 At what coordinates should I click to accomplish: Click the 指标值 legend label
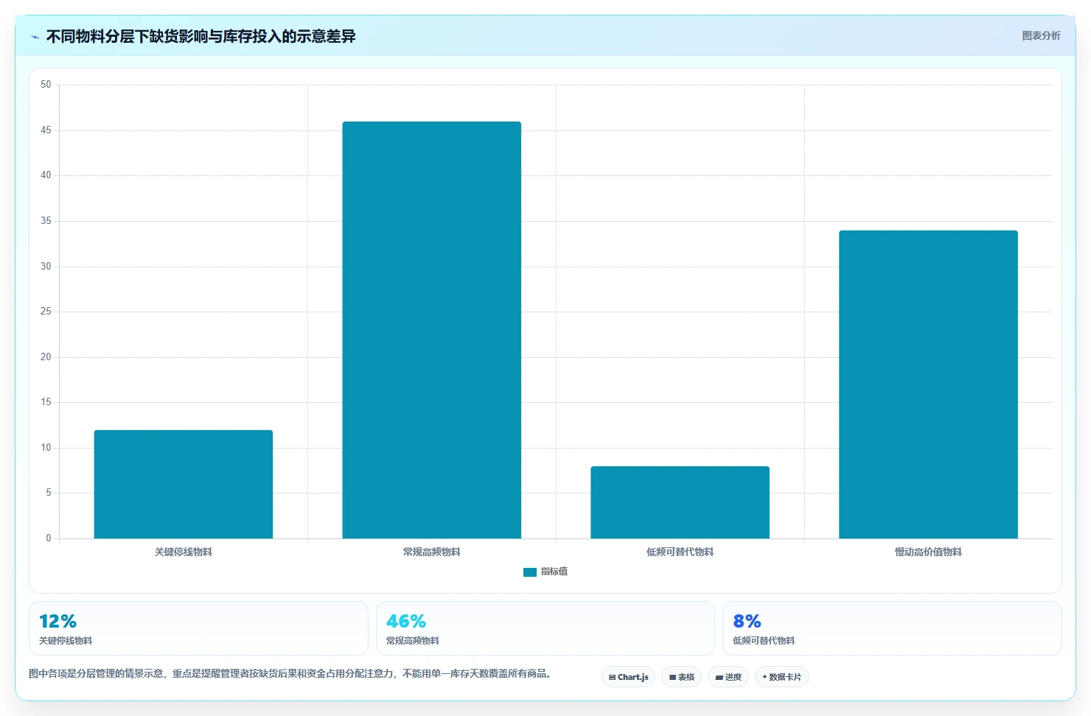(554, 572)
